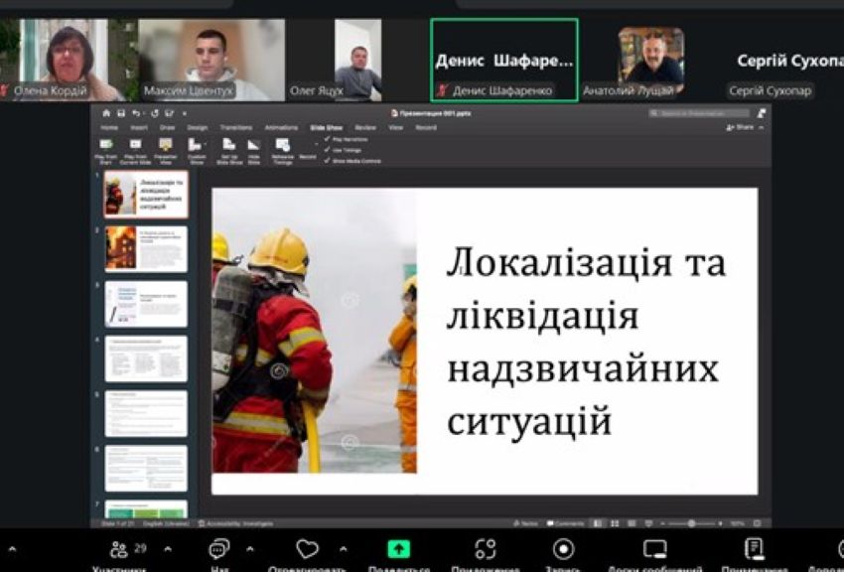The width and height of the screenshot is (844, 572).
Task: Expand arrow next to Reactions heart
Action: tap(343, 548)
